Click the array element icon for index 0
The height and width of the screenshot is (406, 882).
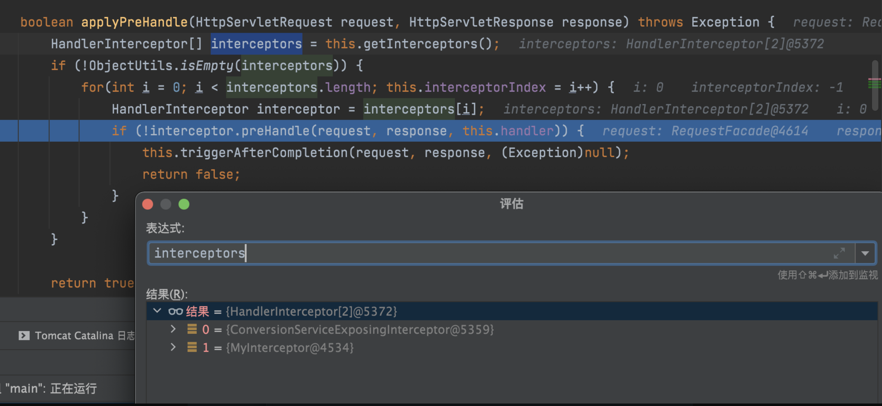pos(192,329)
